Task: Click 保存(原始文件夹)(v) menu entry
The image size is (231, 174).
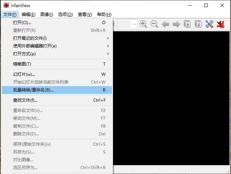Action: point(57,144)
